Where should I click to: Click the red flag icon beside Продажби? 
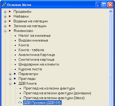[10, 11]
